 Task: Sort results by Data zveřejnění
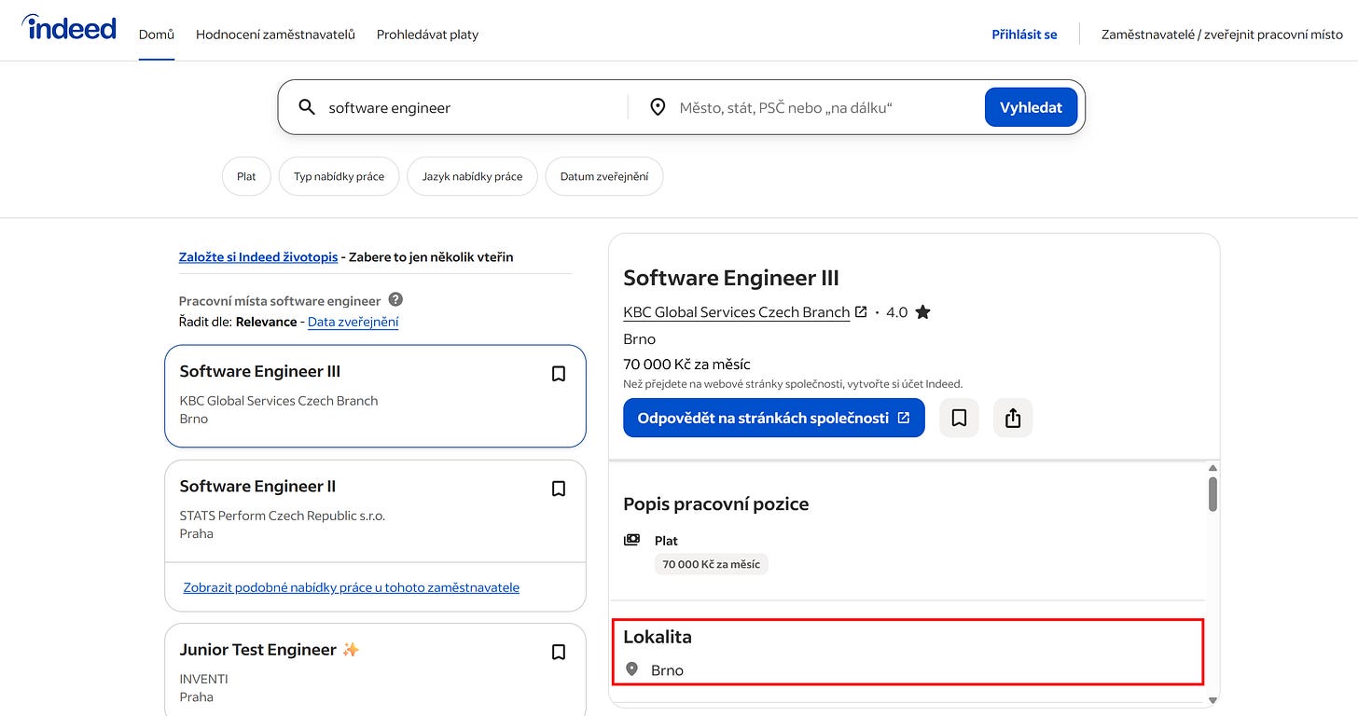coord(353,322)
